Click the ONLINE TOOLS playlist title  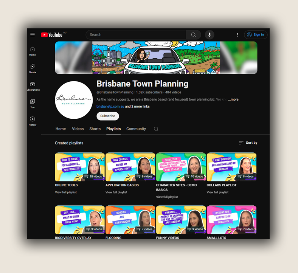(x=66, y=185)
